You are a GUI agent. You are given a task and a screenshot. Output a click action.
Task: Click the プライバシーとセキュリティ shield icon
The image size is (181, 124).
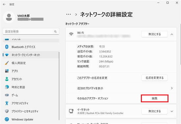(x=7, y=111)
